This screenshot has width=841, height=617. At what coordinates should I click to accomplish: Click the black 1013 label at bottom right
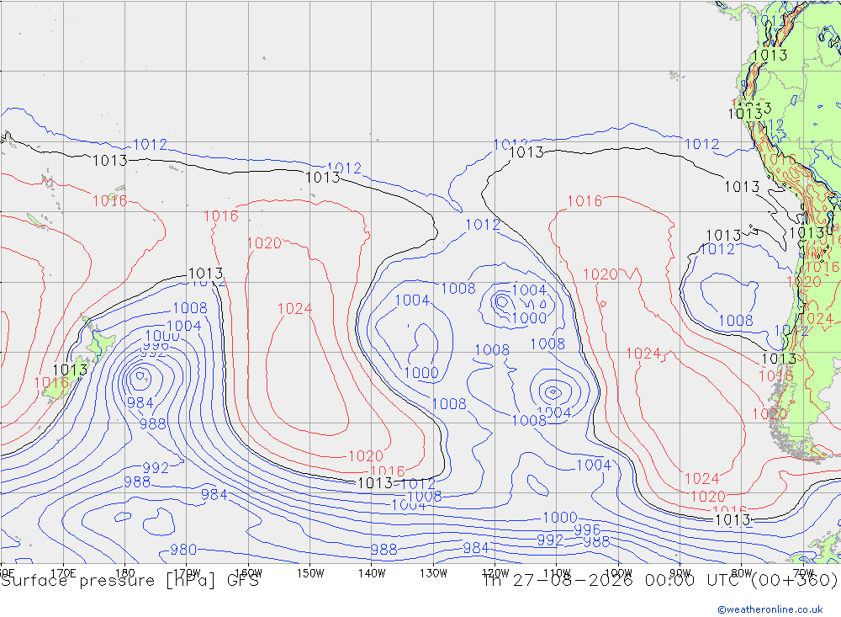(x=733, y=520)
